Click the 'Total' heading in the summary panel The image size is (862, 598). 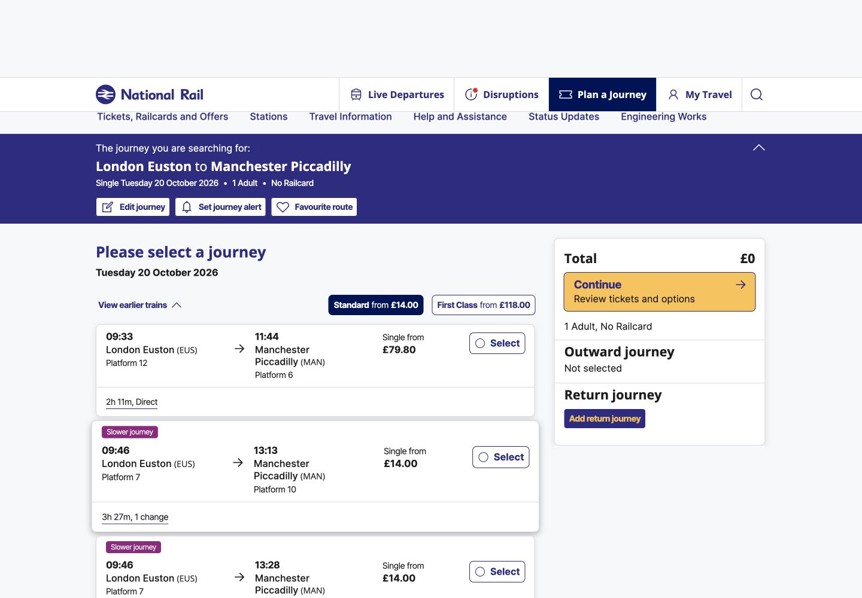click(581, 258)
